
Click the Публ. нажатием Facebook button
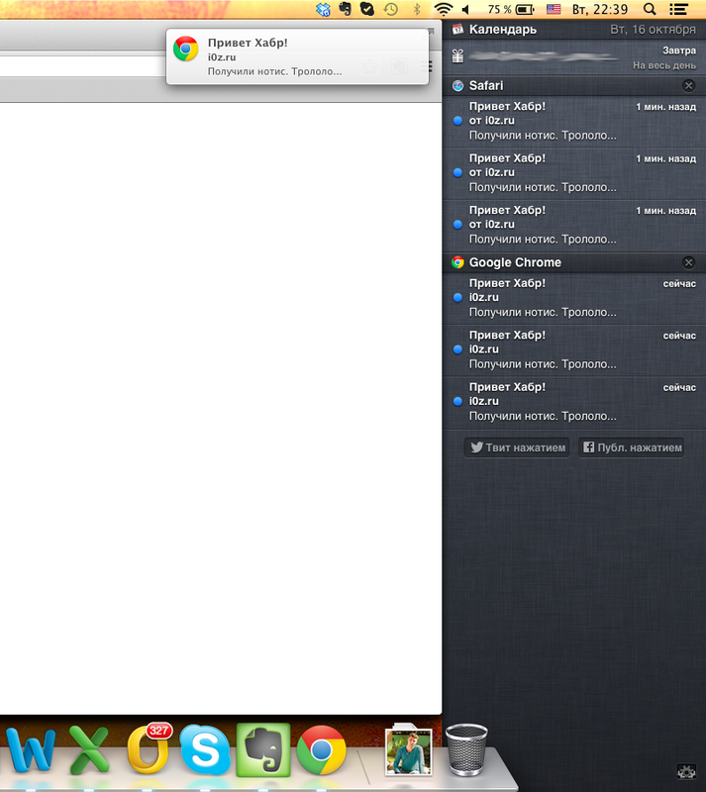pyautogui.click(x=632, y=447)
